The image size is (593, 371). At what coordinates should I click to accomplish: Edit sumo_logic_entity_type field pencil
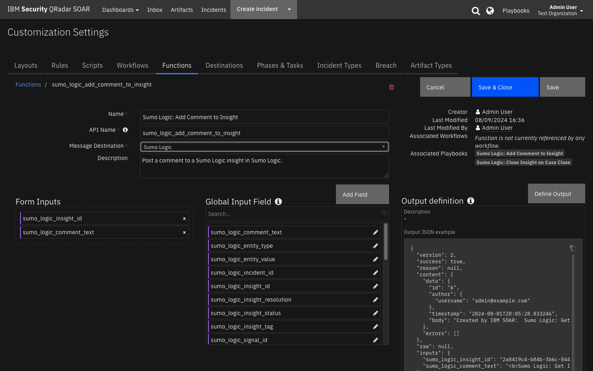coord(376,246)
